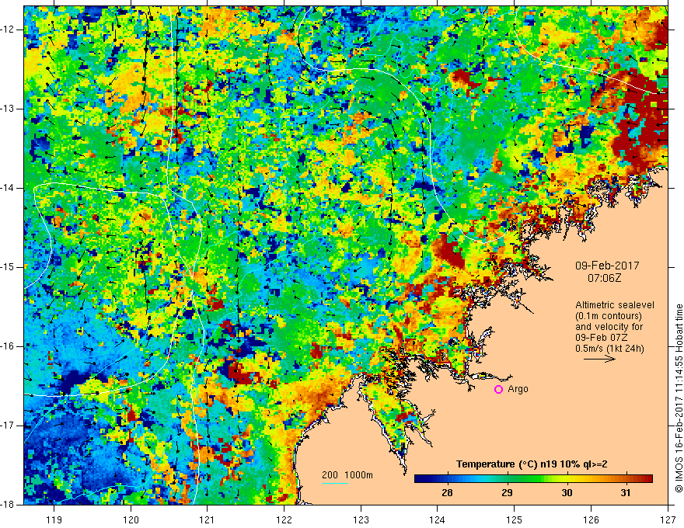The height and width of the screenshot is (528, 684).
Task: Click the '30' colorbar tick label
Action: pyautogui.click(x=566, y=493)
